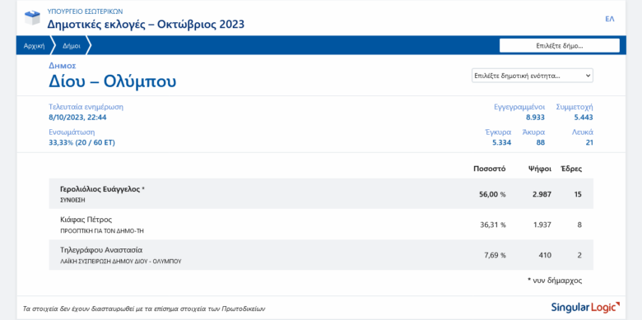Click the Έδρες column header
Screen dimensions: 642x320
[571, 169]
